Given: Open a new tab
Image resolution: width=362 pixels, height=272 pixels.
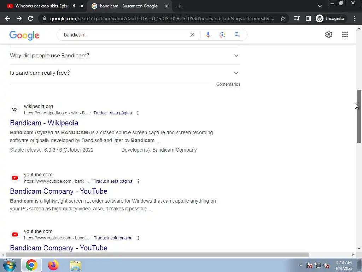Looking at the screenshot, I should 180,6.
